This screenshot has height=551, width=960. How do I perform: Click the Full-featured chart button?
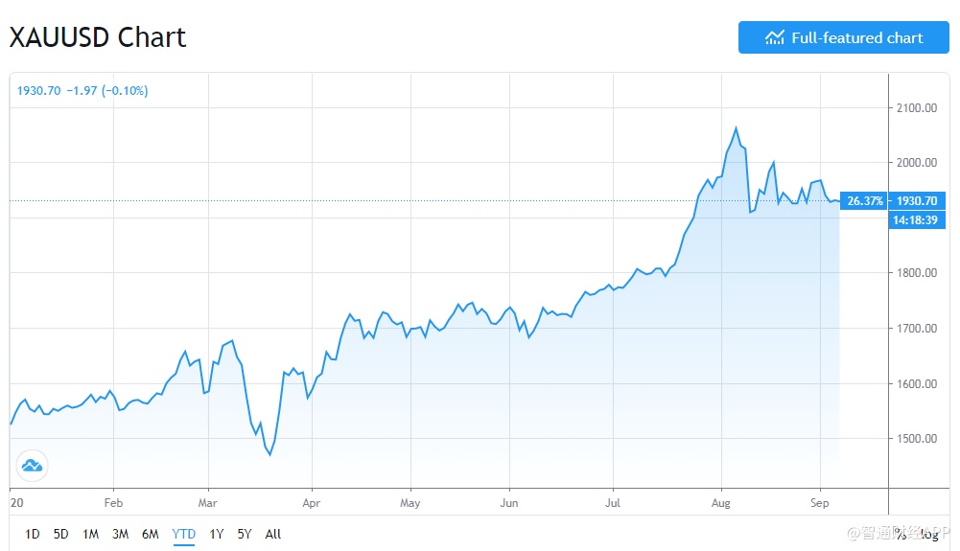[x=843, y=38]
